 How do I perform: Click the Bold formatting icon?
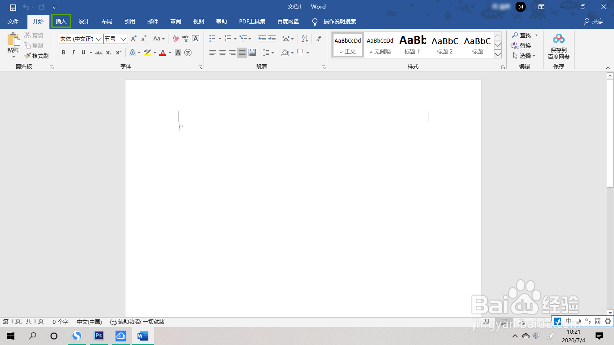pos(63,53)
